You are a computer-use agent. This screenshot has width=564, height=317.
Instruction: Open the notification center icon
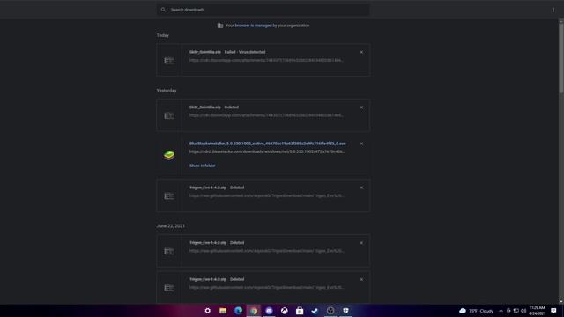pos(553,311)
